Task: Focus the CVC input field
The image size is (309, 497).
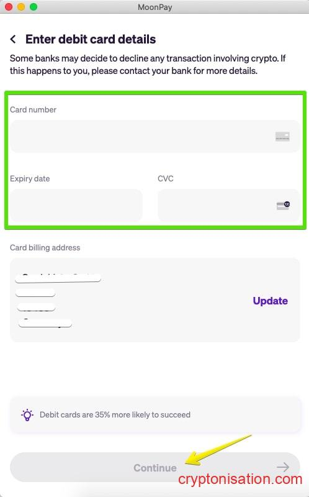Action: pyautogui.click(x=228, y=206)
